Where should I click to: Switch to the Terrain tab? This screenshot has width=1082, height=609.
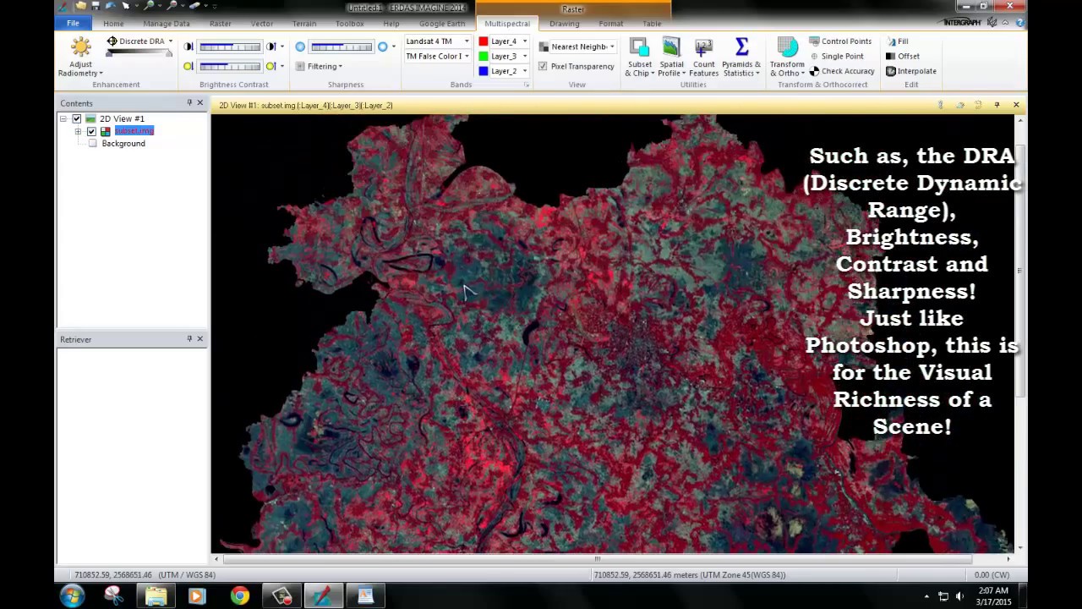(304, 24)
